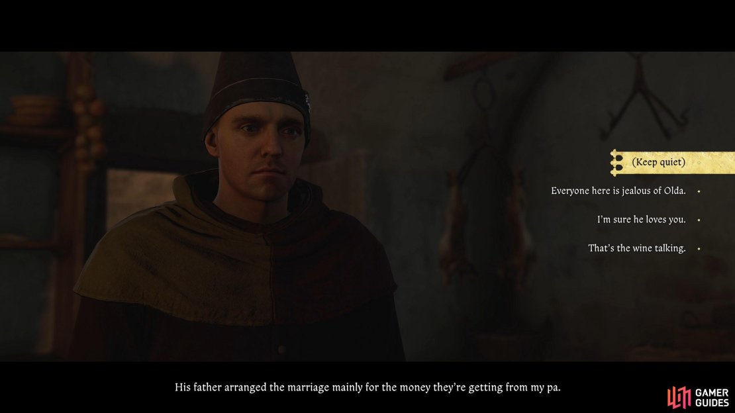The image size is (735, 413).
Task: Click the red Gamer Guides logo emblem
Action: click(679, 398)
